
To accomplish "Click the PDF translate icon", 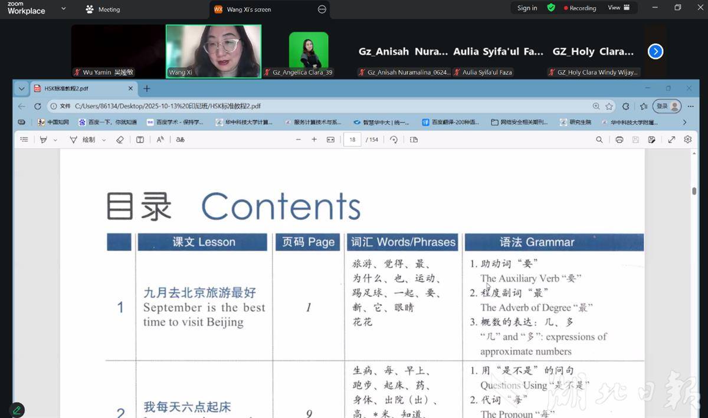I will [x=181, y=140].
